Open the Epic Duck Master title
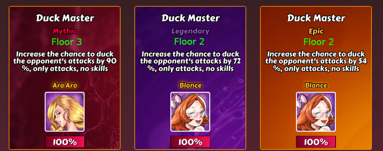 [x=316, y=18]
